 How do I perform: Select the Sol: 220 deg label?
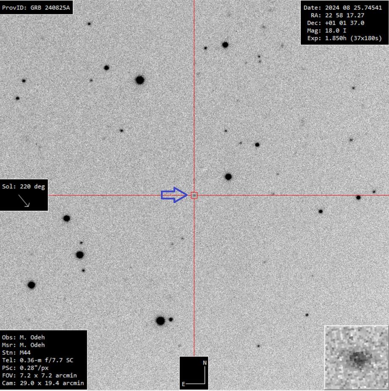(23, 186)
